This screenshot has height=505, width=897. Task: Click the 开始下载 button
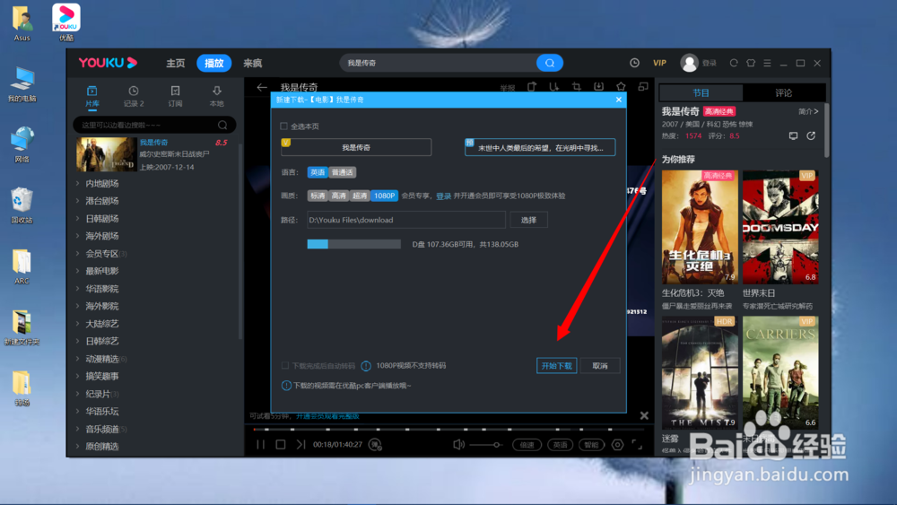(x=557, y=366)
